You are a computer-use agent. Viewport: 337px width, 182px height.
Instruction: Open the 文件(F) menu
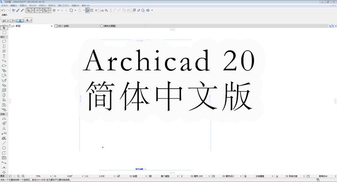coord(4,6)
